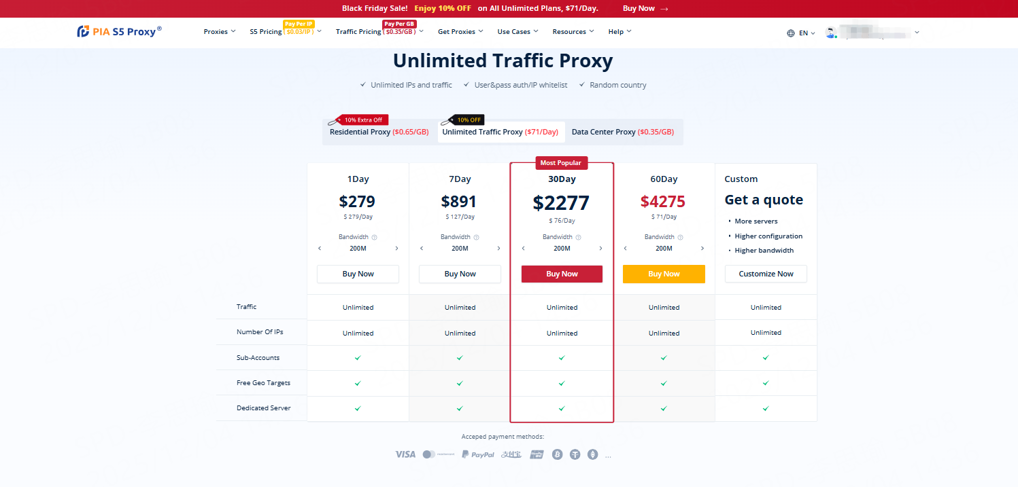Click the Mastercard payment icon
Viewport: 1018px width, 487px height.
click(438, 454)
